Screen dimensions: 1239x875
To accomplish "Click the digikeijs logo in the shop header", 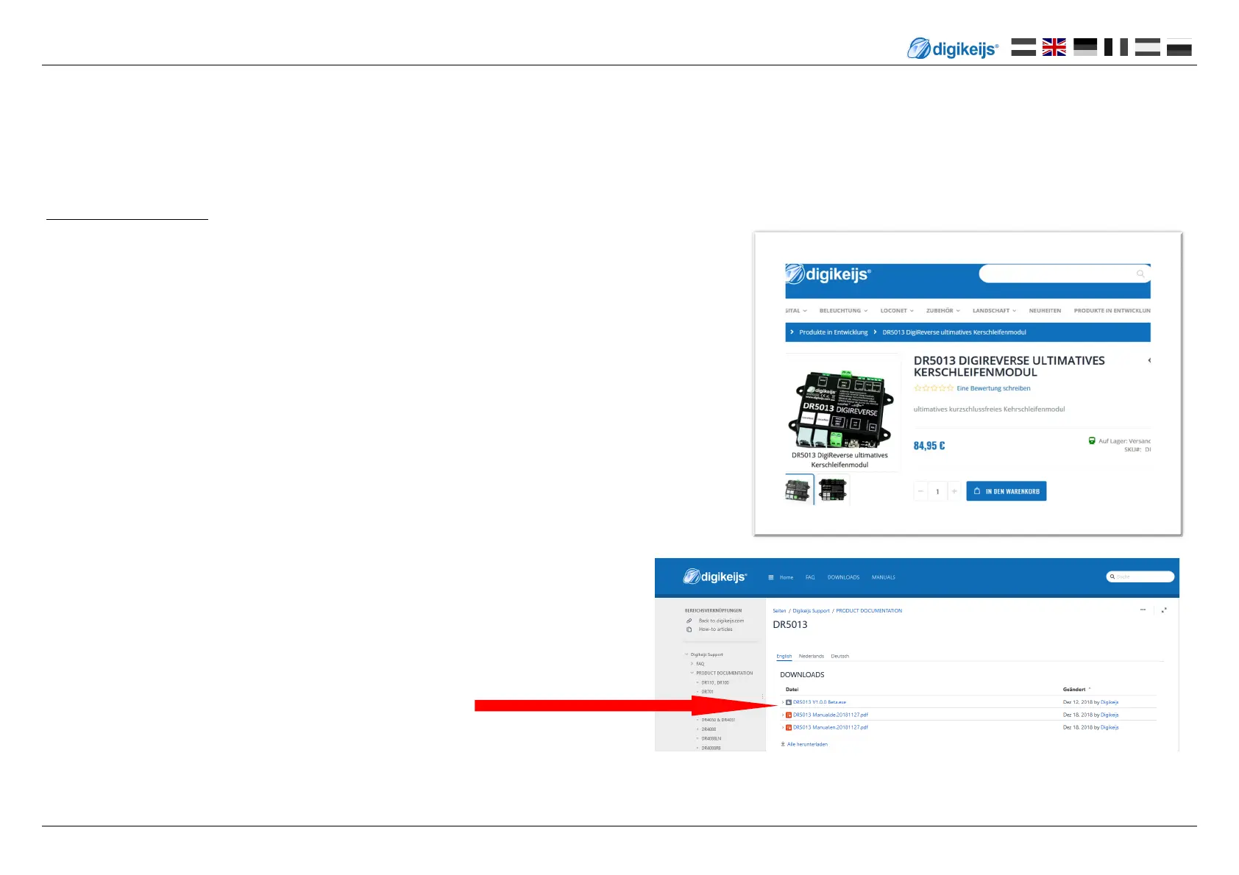I will click(x=828, y=274).
